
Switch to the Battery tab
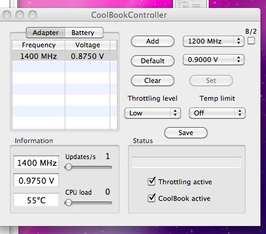click(x=84, y=33)
